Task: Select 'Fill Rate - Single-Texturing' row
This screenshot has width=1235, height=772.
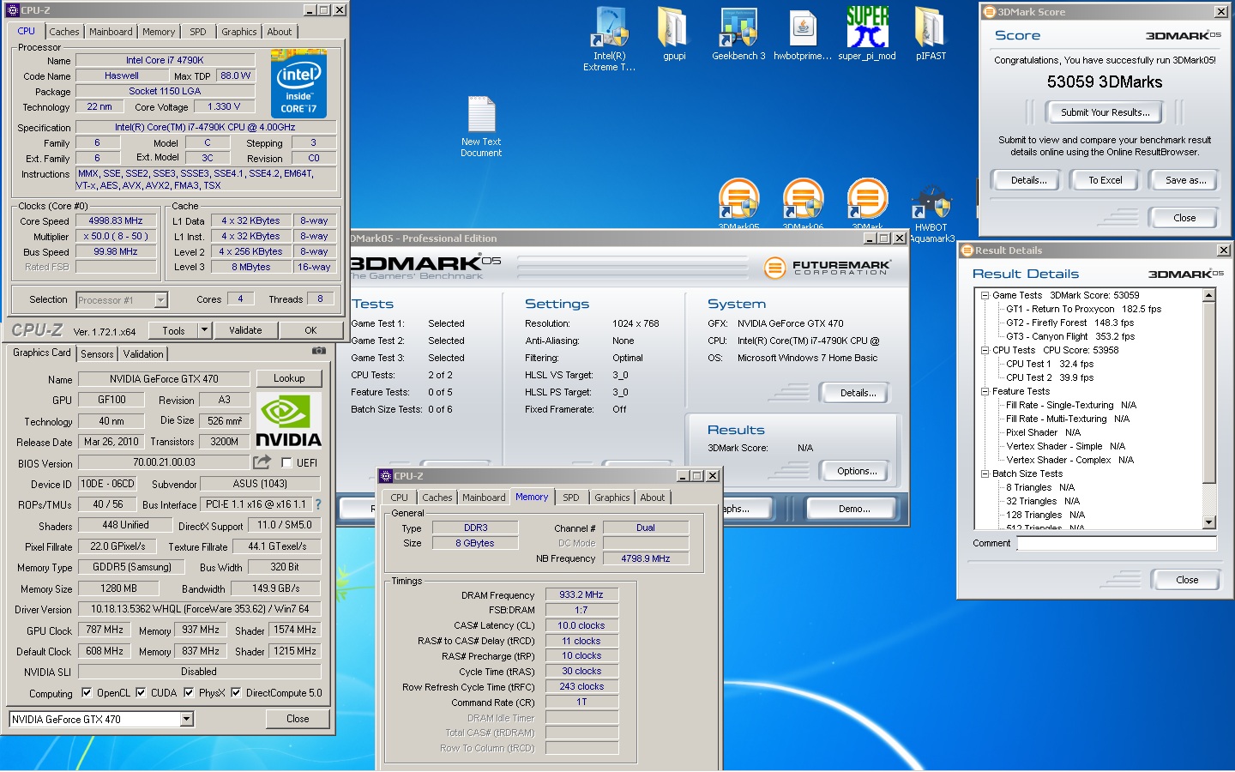Action: pos(1071,405)
